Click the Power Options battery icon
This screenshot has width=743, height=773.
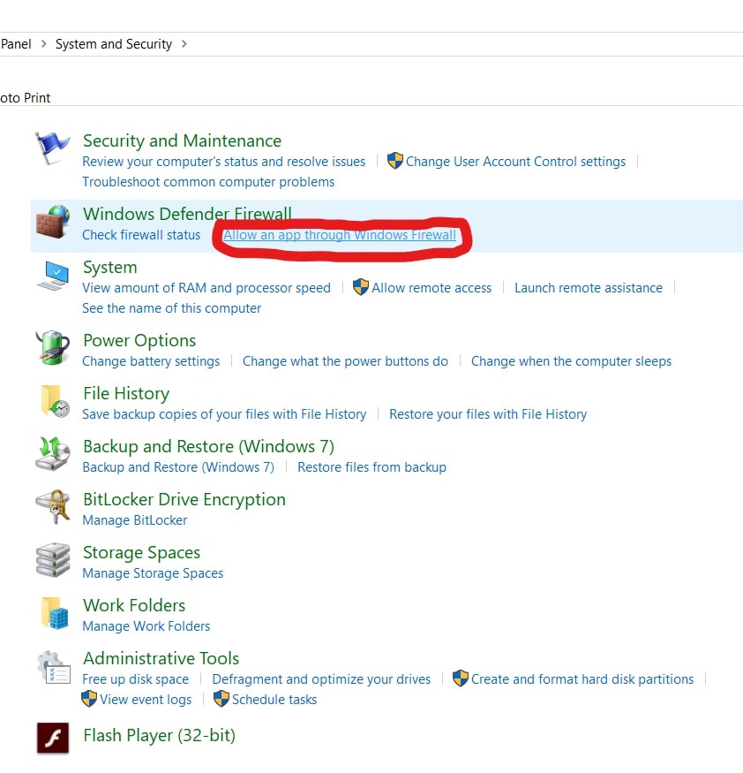pyautogui.click(x=52, y=347)
